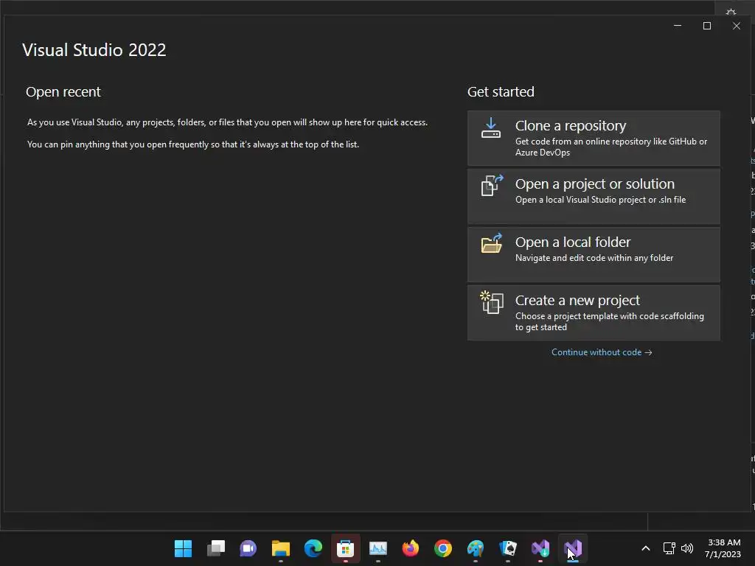Viewport: 755px width, 566px height.
Task: Click the gear icon behind the window
Action: 731,12
